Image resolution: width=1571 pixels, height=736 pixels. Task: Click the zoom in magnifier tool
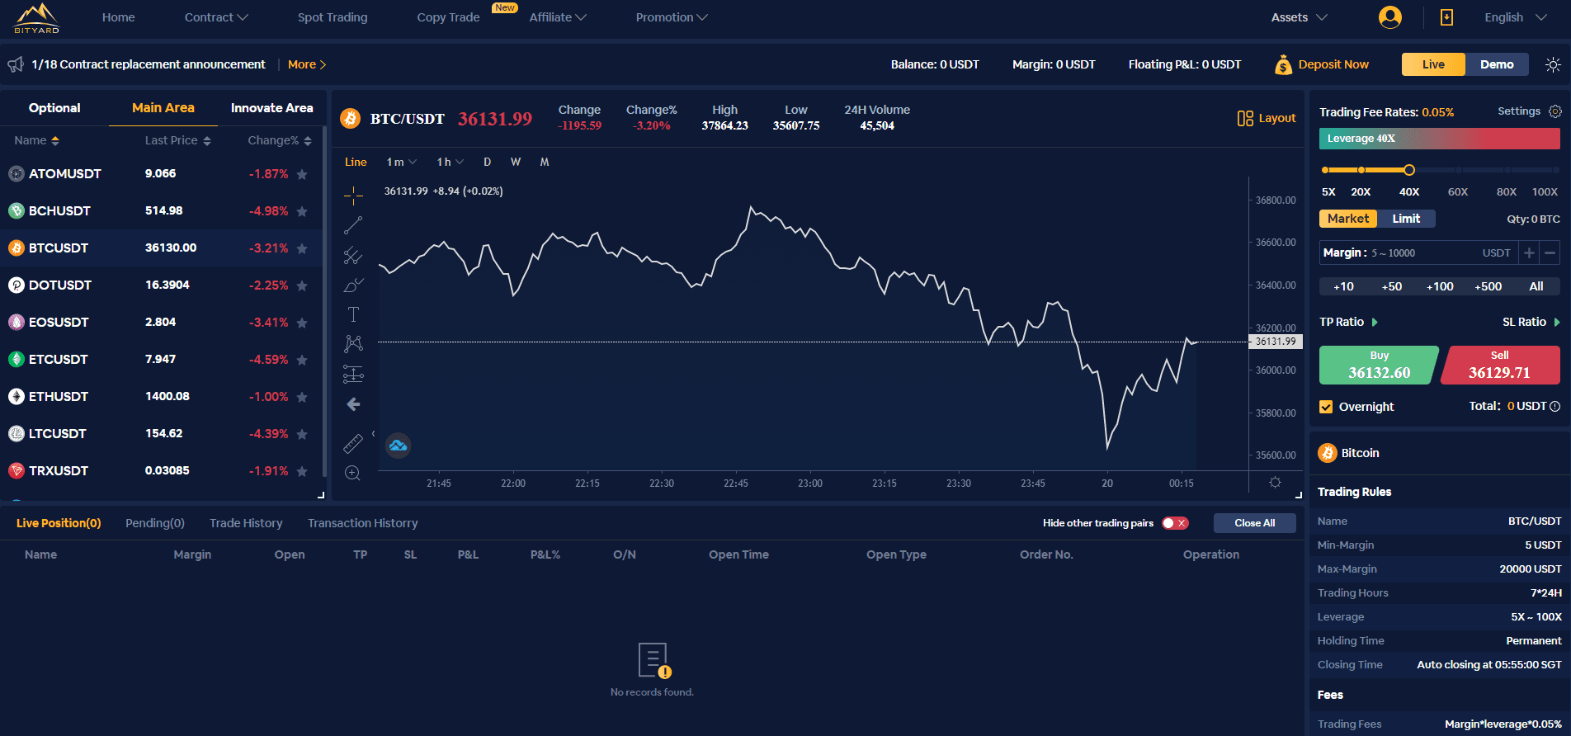(352, 473)
